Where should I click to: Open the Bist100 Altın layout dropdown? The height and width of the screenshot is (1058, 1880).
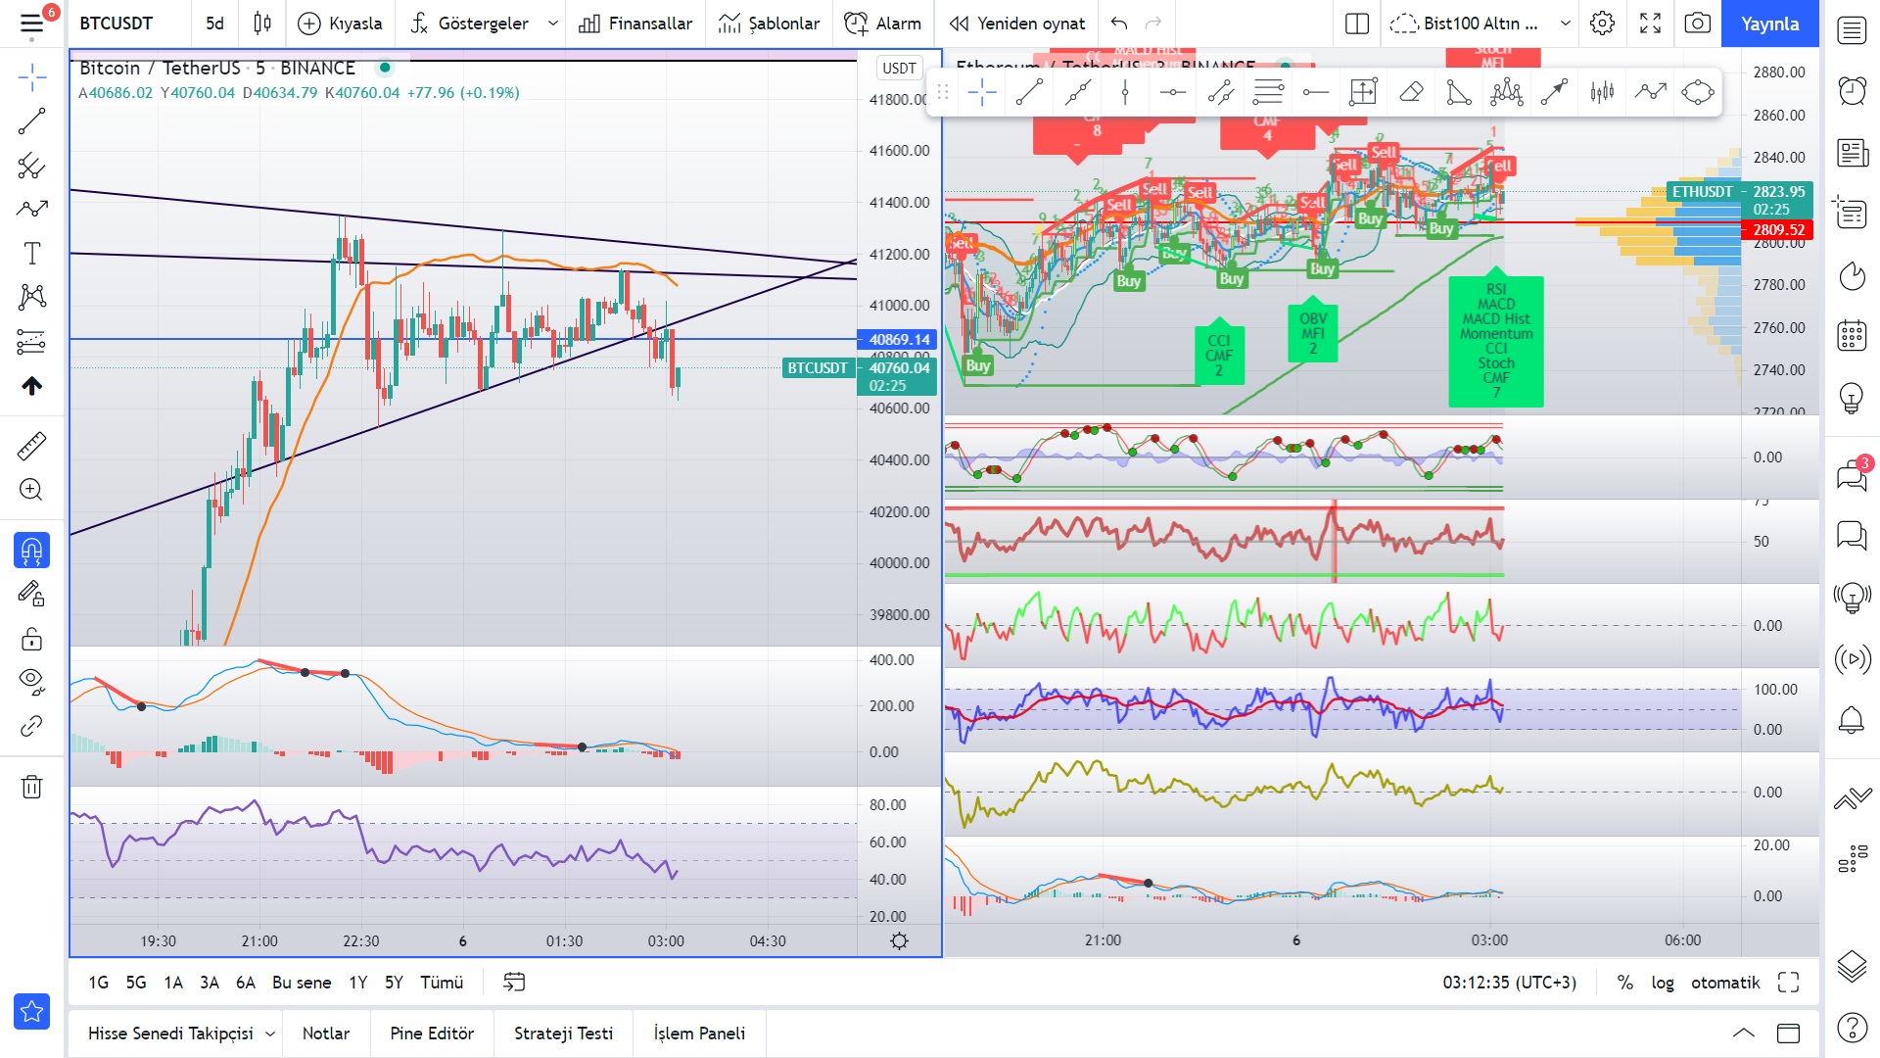pos(1565,24)
